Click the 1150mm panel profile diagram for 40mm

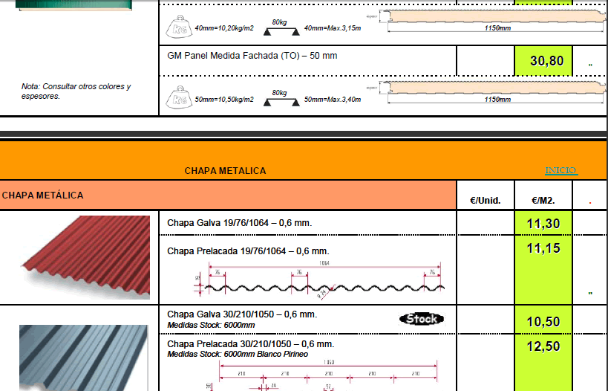coord(444,21)
